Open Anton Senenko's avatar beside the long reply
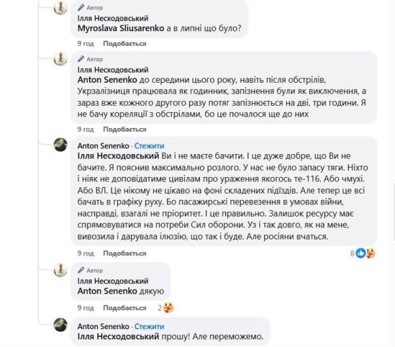 60,145
